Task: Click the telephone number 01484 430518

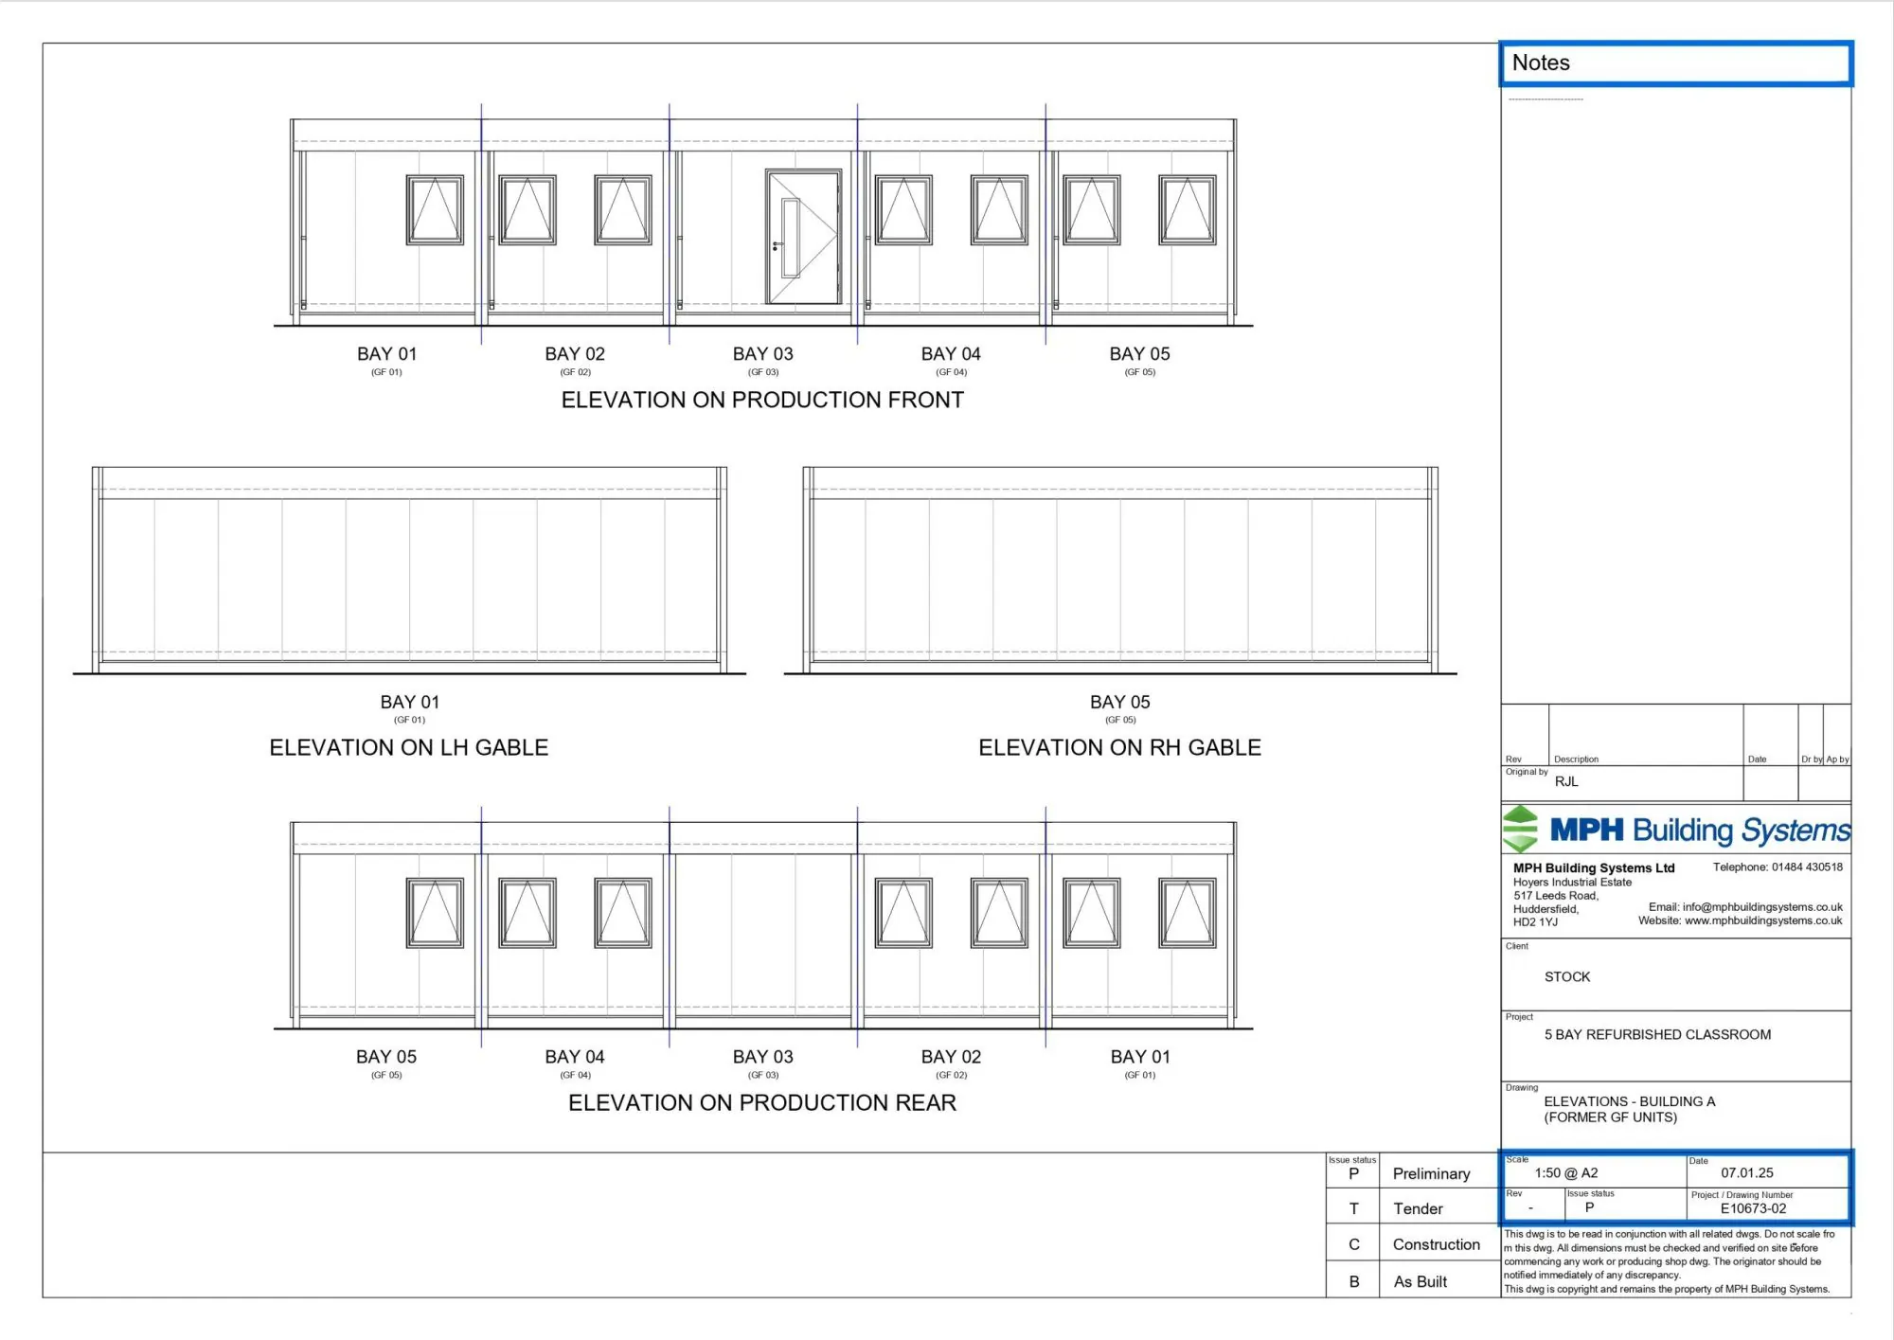Action: click(x=1807, y=867)
